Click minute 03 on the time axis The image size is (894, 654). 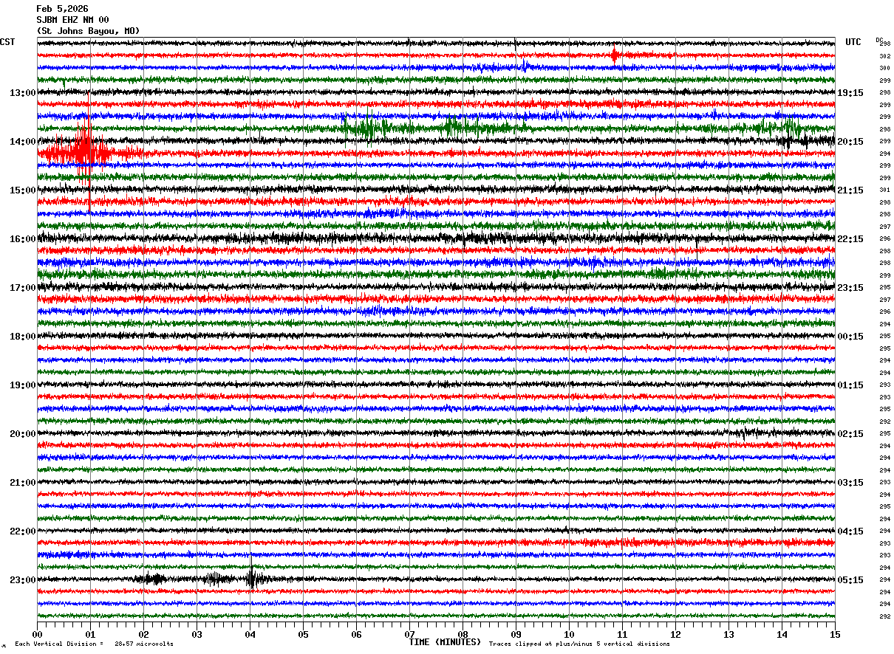[x=197, y=634]
